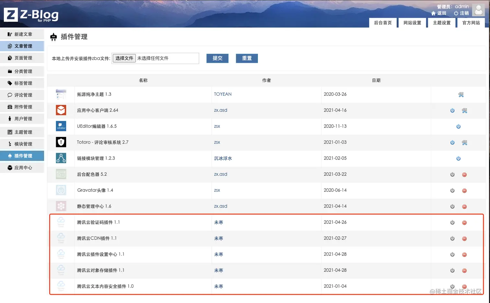Open settings wrench for 拓源纯净主题 1.3

pos(461,94)
